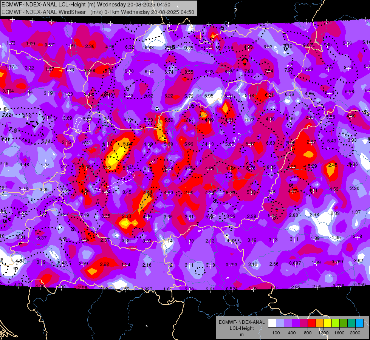
Task: Click the wind shear value 7.61
Action: click(x=65, y=190)
